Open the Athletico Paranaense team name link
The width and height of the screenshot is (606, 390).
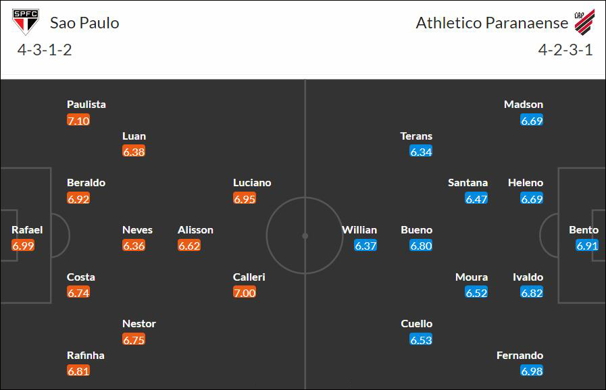(x=492, y=23)
